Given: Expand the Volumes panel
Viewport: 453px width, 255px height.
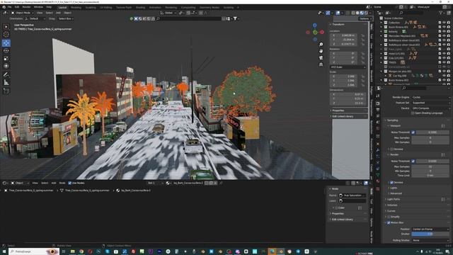Looking at the screenshot, I should [392, 205].
